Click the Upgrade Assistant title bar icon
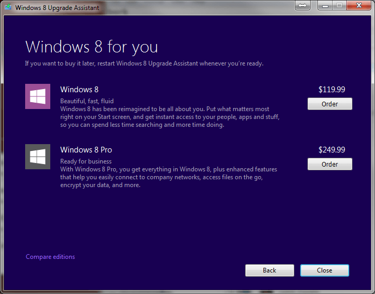 pos(8,7)
